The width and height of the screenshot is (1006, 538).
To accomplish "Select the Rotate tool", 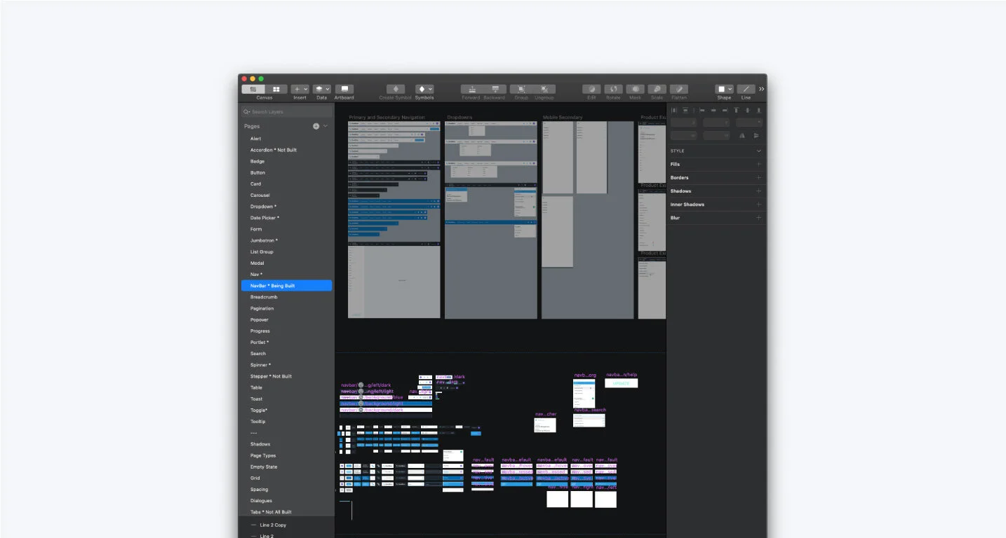I will 613,89.
